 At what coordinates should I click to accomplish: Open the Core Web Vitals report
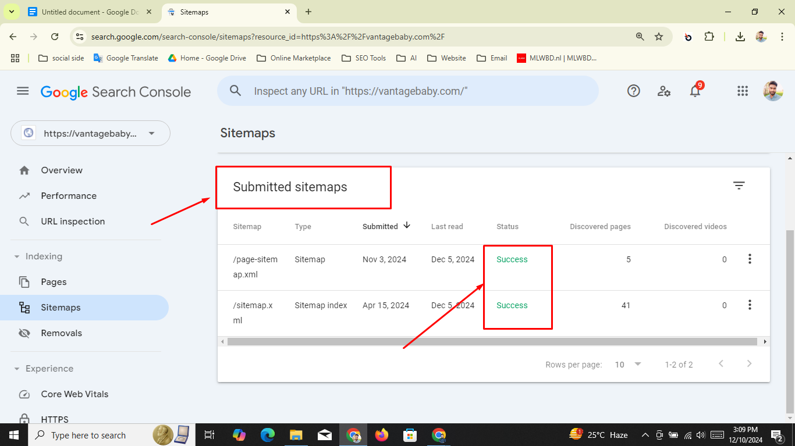pyautogui.click(x=74, y=394)
